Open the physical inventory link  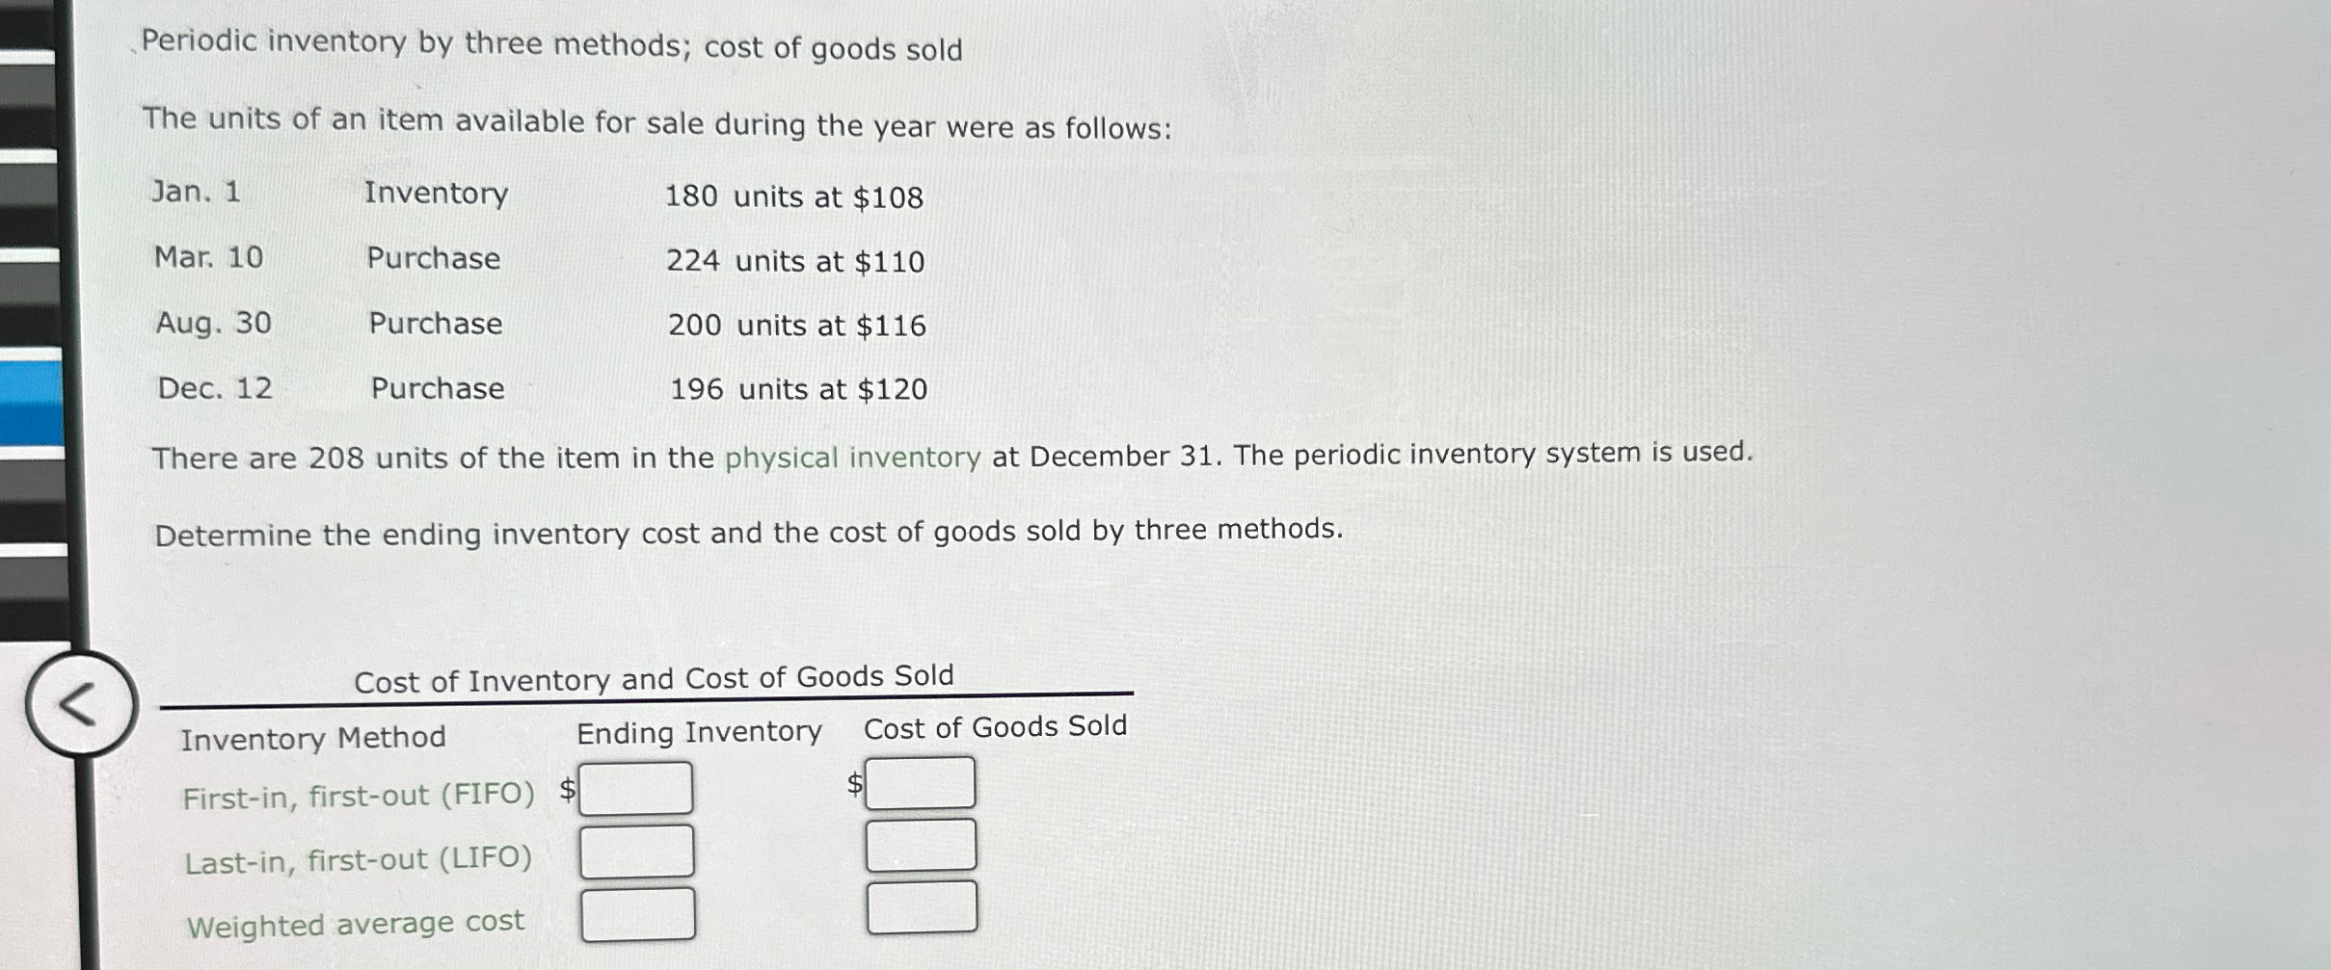[853, 456]
